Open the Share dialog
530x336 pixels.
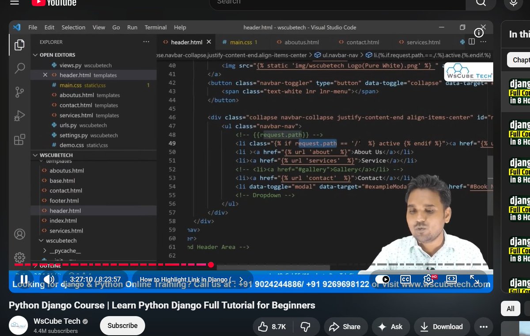coord(345,327)
